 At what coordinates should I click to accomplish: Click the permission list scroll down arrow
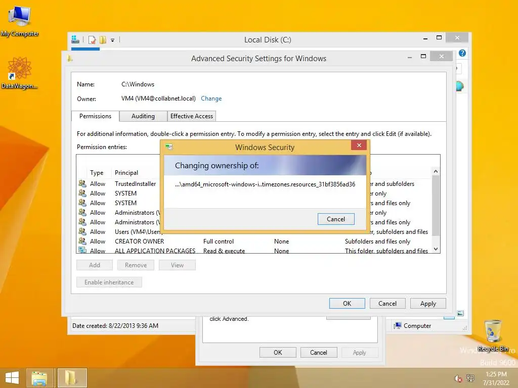[x=436, y=249]
